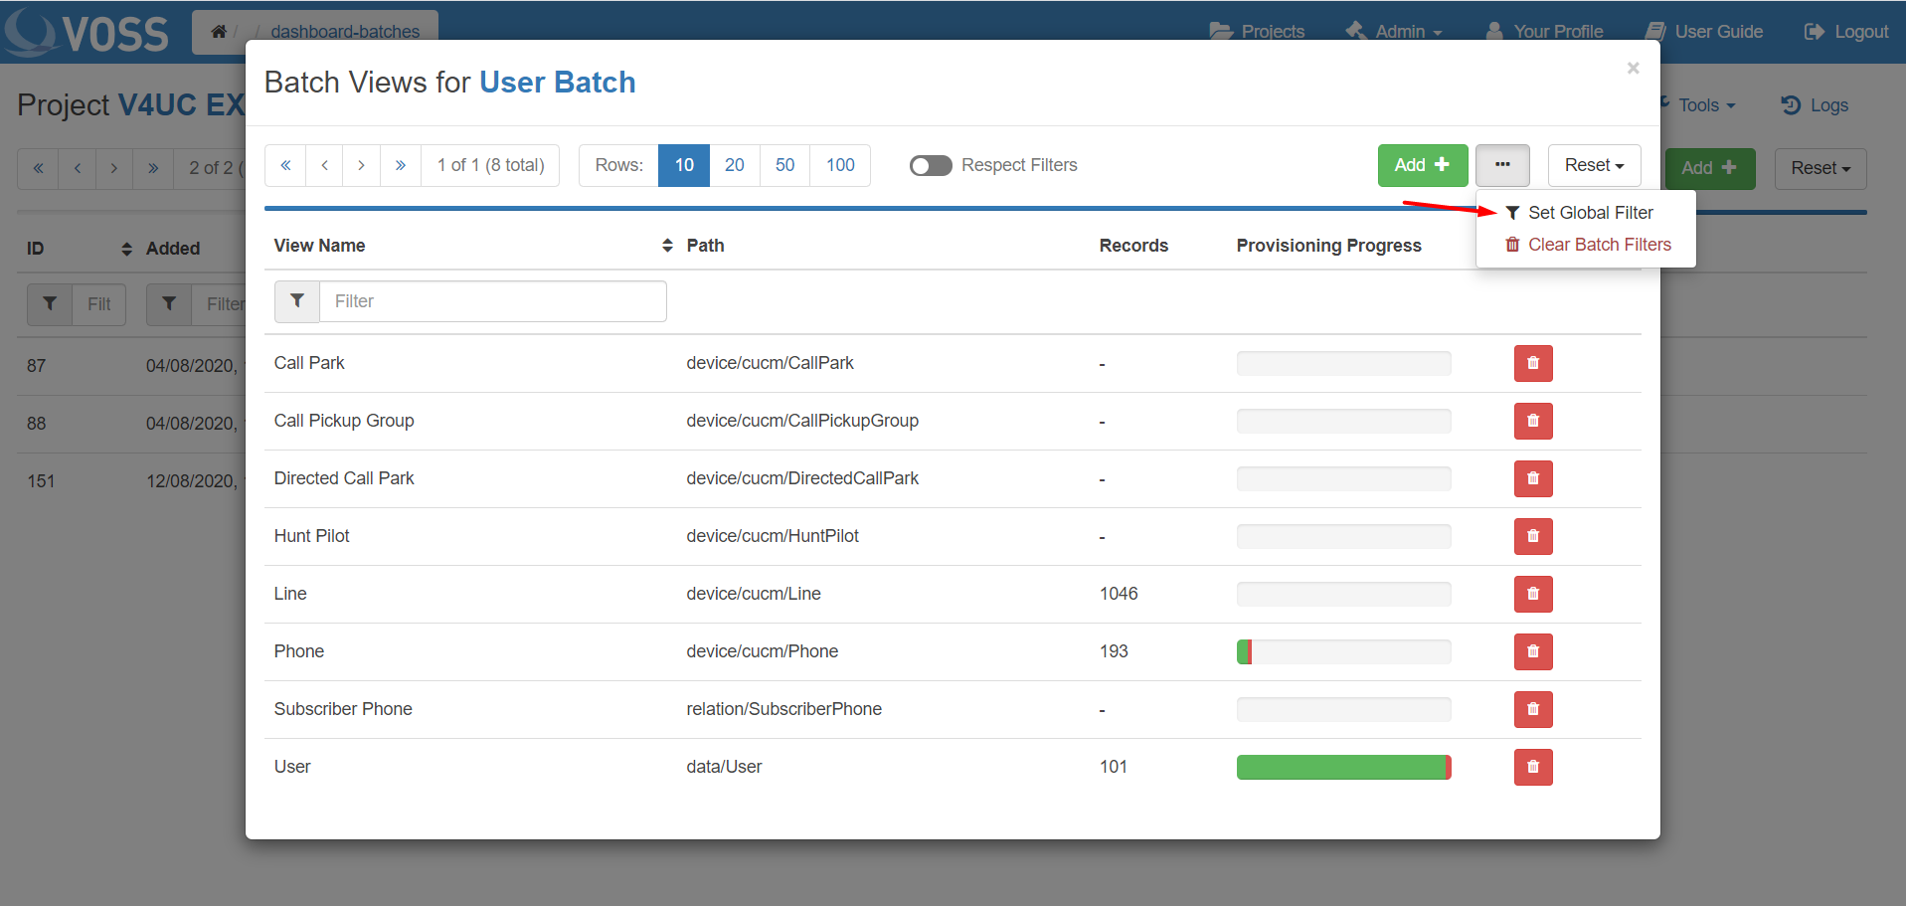This screenshot has width=1906, height=906.
Task: Open the User Batch link in title
Action: pyautogui.click(x=557, y=83)
